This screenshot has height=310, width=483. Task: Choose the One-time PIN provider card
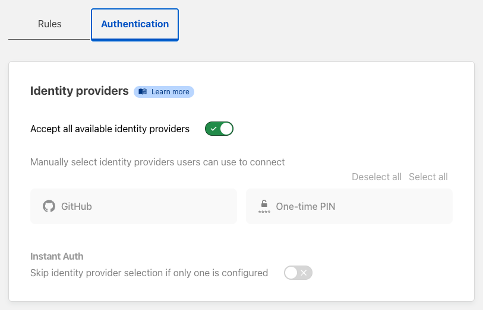point(349,206)
